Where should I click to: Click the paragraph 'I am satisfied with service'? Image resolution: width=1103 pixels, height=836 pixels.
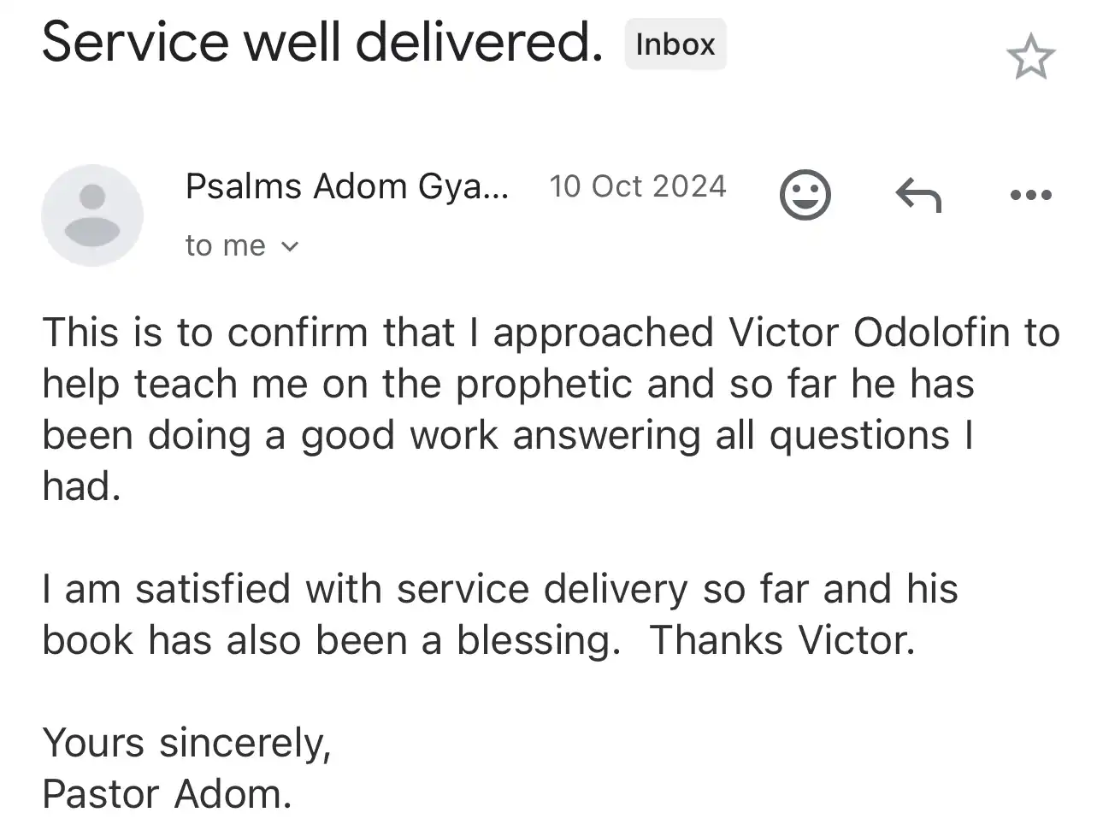click(500, 615)
